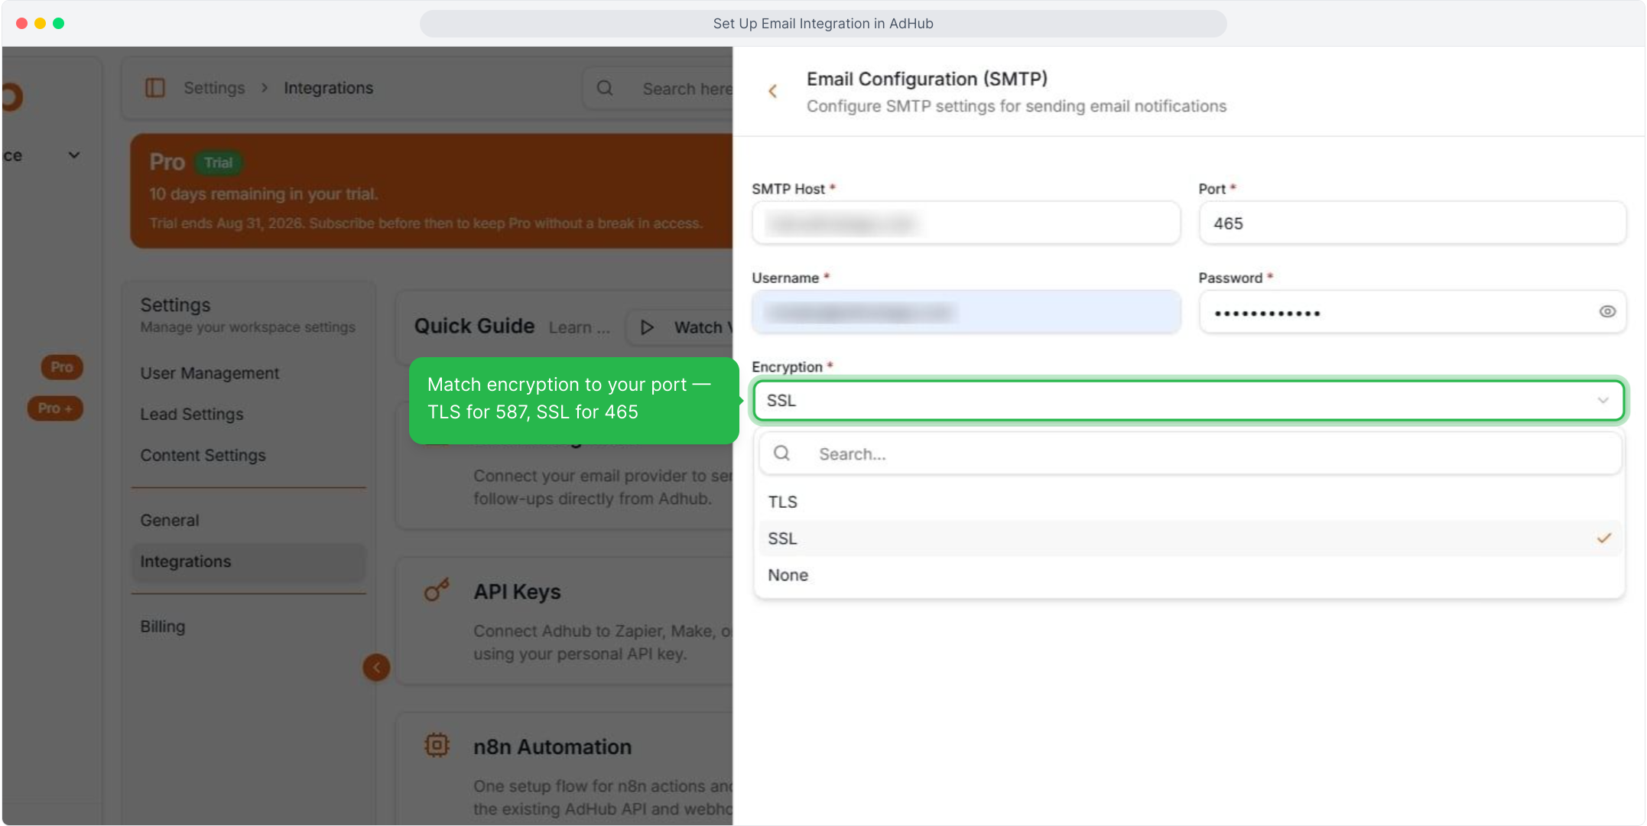This screenshot has width=1647, height=826.
Task: Click the API Keys key icon
Action: coord(437,590)
